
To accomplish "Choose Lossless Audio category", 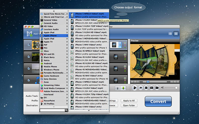I will [54, 29].
